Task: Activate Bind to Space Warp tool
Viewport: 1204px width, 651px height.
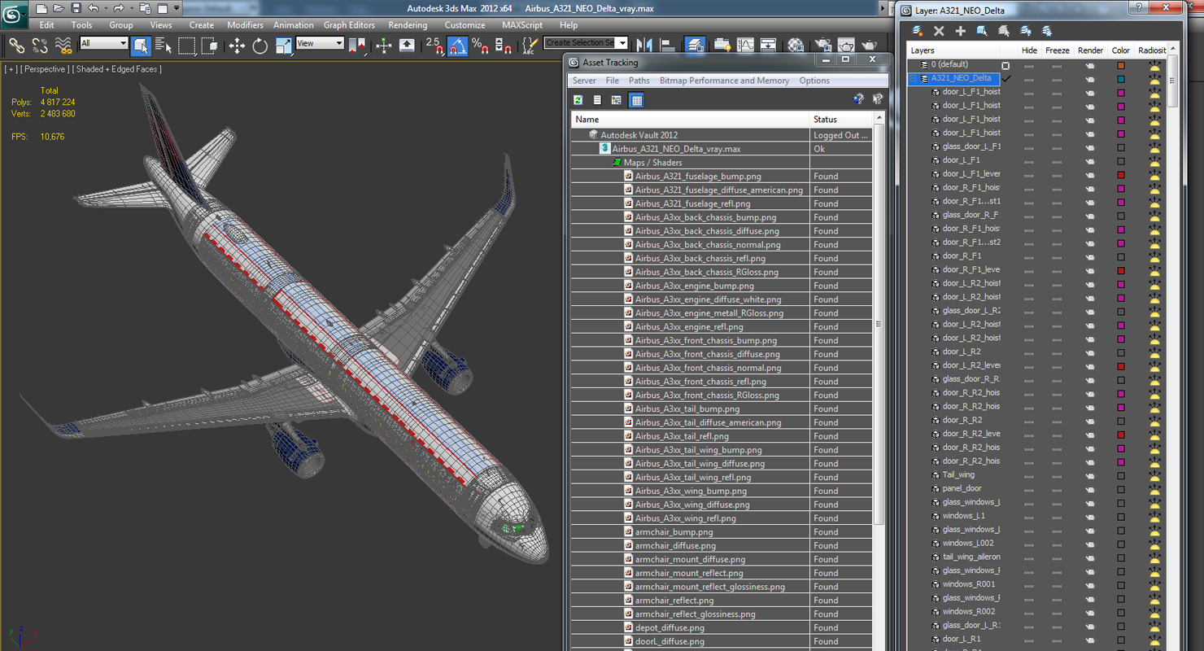Action: [63, 46]
